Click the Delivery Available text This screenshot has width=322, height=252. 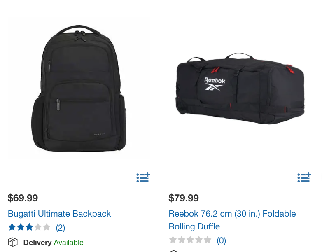(x=54, y=243)
